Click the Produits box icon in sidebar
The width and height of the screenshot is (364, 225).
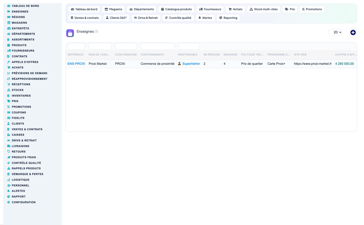[x=9, y=45]
